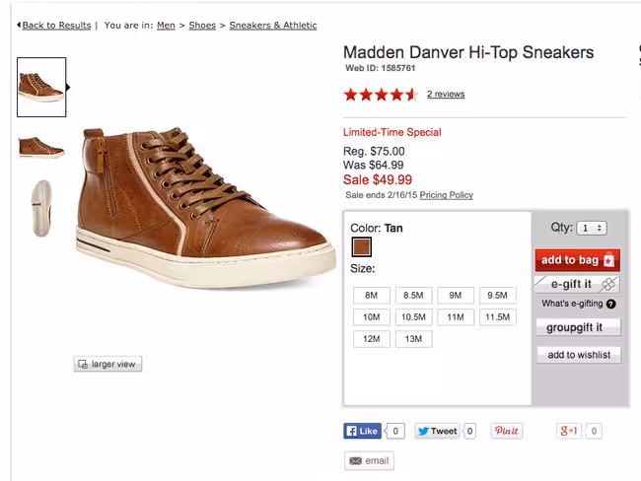Click the star rating
This screenshot has width=641, height=481.
tap(381, 95)
